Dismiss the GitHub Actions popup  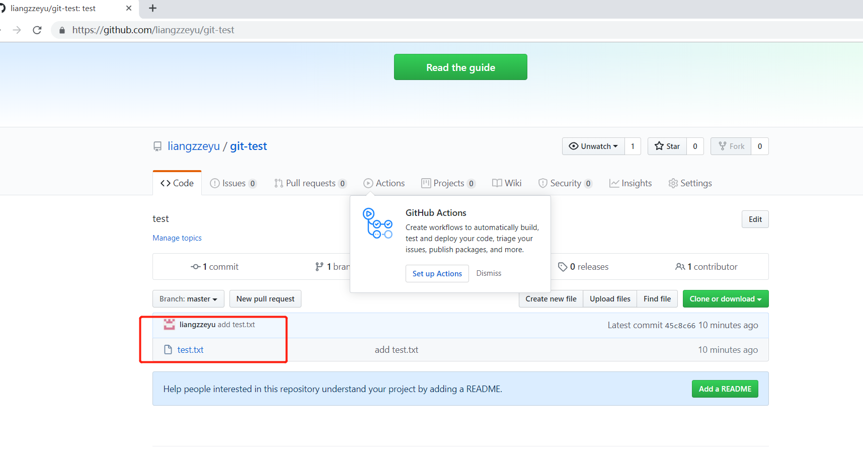[489, 273]
